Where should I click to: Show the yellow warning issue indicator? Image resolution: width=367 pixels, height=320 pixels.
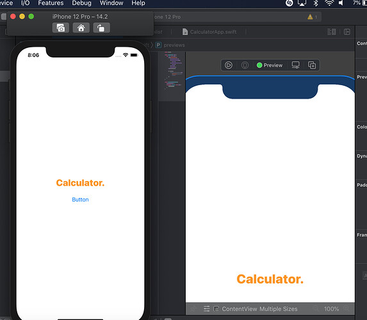310,17
